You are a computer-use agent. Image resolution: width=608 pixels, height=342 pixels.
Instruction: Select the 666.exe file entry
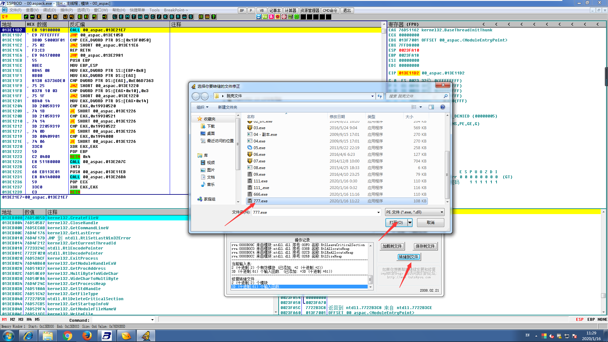[260, 194]
